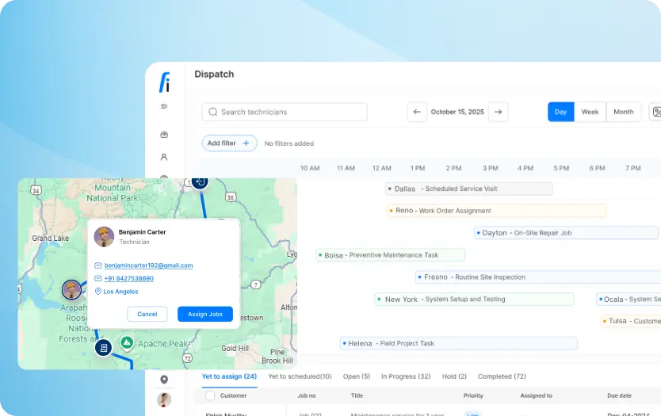Open the user profile sidebar icon
This screenshot has width=661, height=416.
click(164, 157)
